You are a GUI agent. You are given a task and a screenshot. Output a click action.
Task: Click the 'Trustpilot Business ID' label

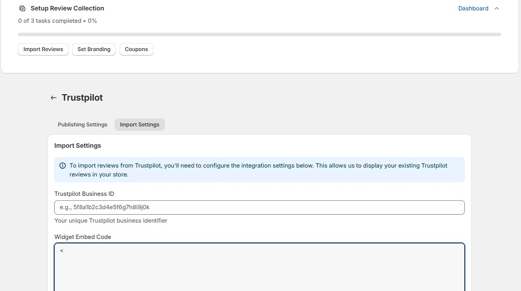[84, 194]
